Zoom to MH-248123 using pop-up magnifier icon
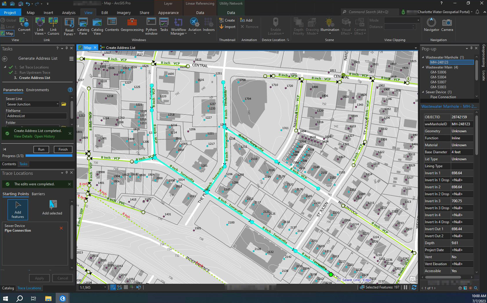 [x=476, y=288]
